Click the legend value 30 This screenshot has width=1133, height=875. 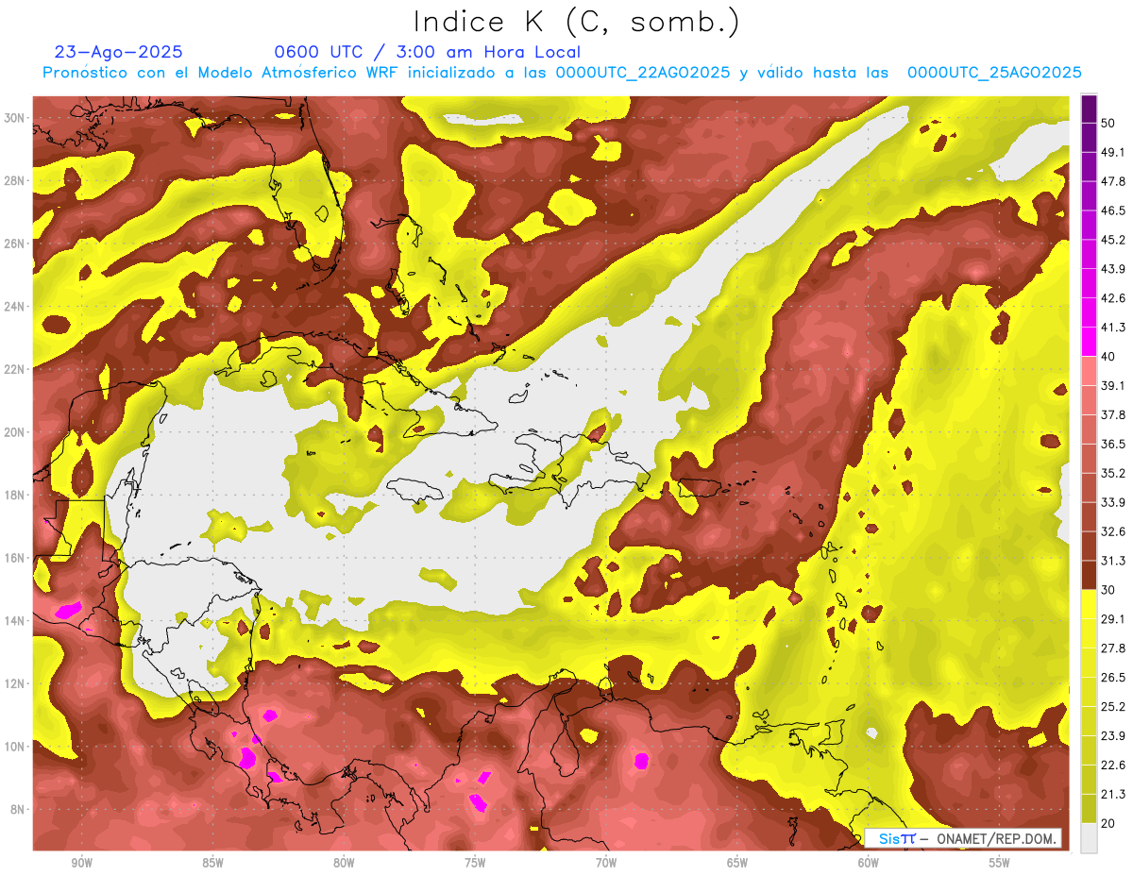coord(1109,590)
